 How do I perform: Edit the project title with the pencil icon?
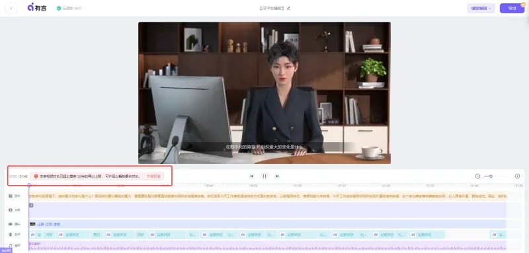pos(288,8)
